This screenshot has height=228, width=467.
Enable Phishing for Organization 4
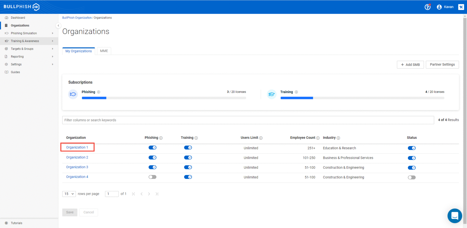tap(152, 177)
